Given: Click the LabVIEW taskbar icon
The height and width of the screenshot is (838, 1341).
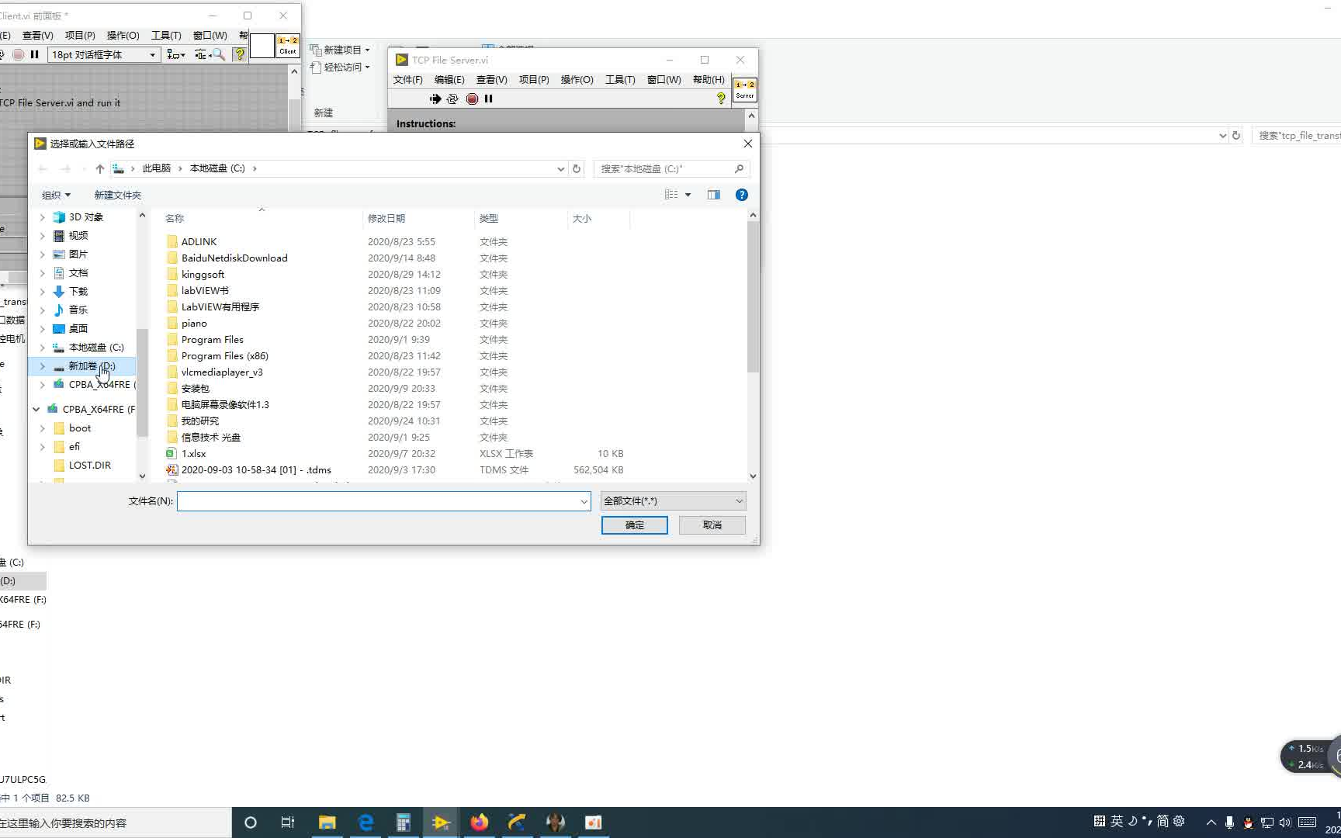Looking at the screenshot, I should 441,822.
